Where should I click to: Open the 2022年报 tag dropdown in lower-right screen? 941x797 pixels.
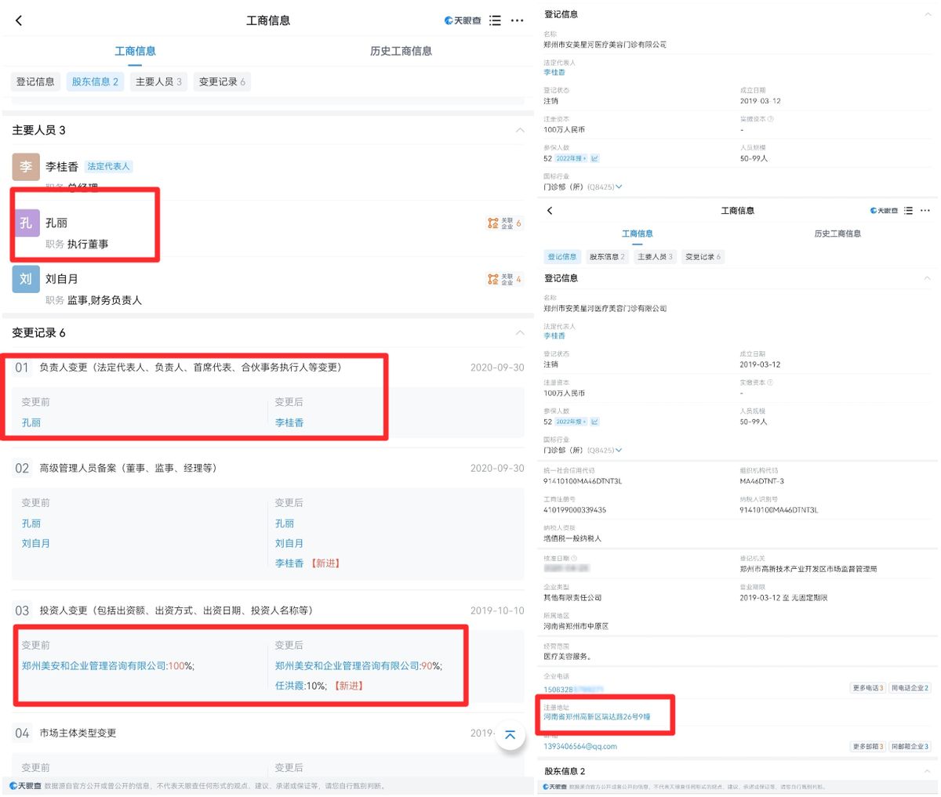(571, 422)
